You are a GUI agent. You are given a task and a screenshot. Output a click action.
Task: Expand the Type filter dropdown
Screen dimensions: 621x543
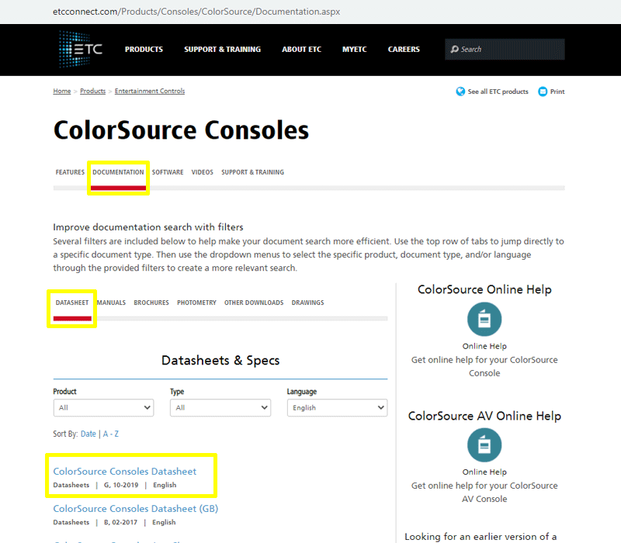[x=220, y=407]
